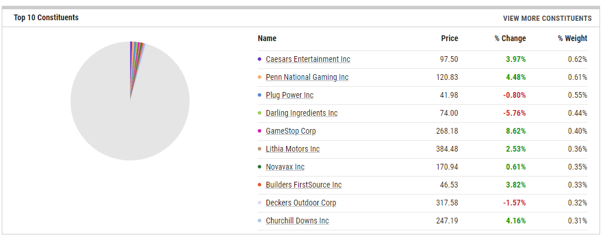Screen dimensions: 603x235
Task: Click the colored top-10 pie slices
Action: [x=137, y=54]
